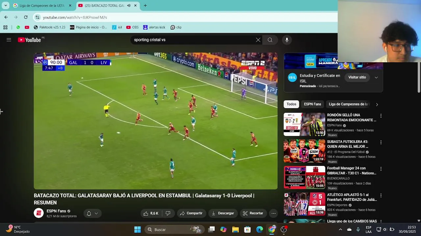Open the Paletools v25.1.23 bookmark
This screenshot has height=236, width=421.
(50, 27)
